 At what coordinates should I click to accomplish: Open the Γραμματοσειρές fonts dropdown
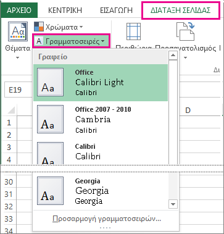tap(71, 41)
